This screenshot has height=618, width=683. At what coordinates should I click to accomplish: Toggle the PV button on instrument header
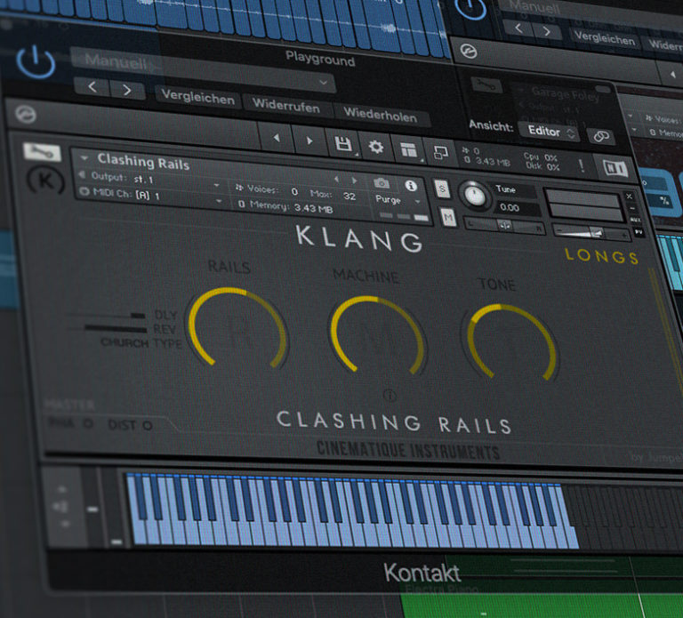click(639, 232)
